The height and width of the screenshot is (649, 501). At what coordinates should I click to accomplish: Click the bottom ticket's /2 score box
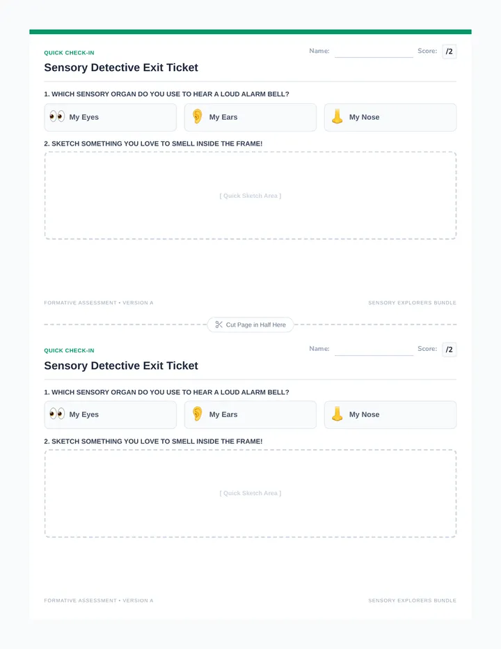450,350
